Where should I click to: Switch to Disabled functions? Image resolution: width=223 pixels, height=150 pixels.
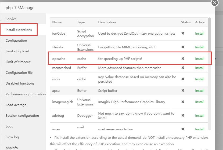click(x=20, y=83)
